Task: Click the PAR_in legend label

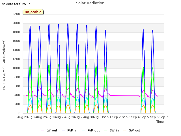Action: (x=72, y=130)
